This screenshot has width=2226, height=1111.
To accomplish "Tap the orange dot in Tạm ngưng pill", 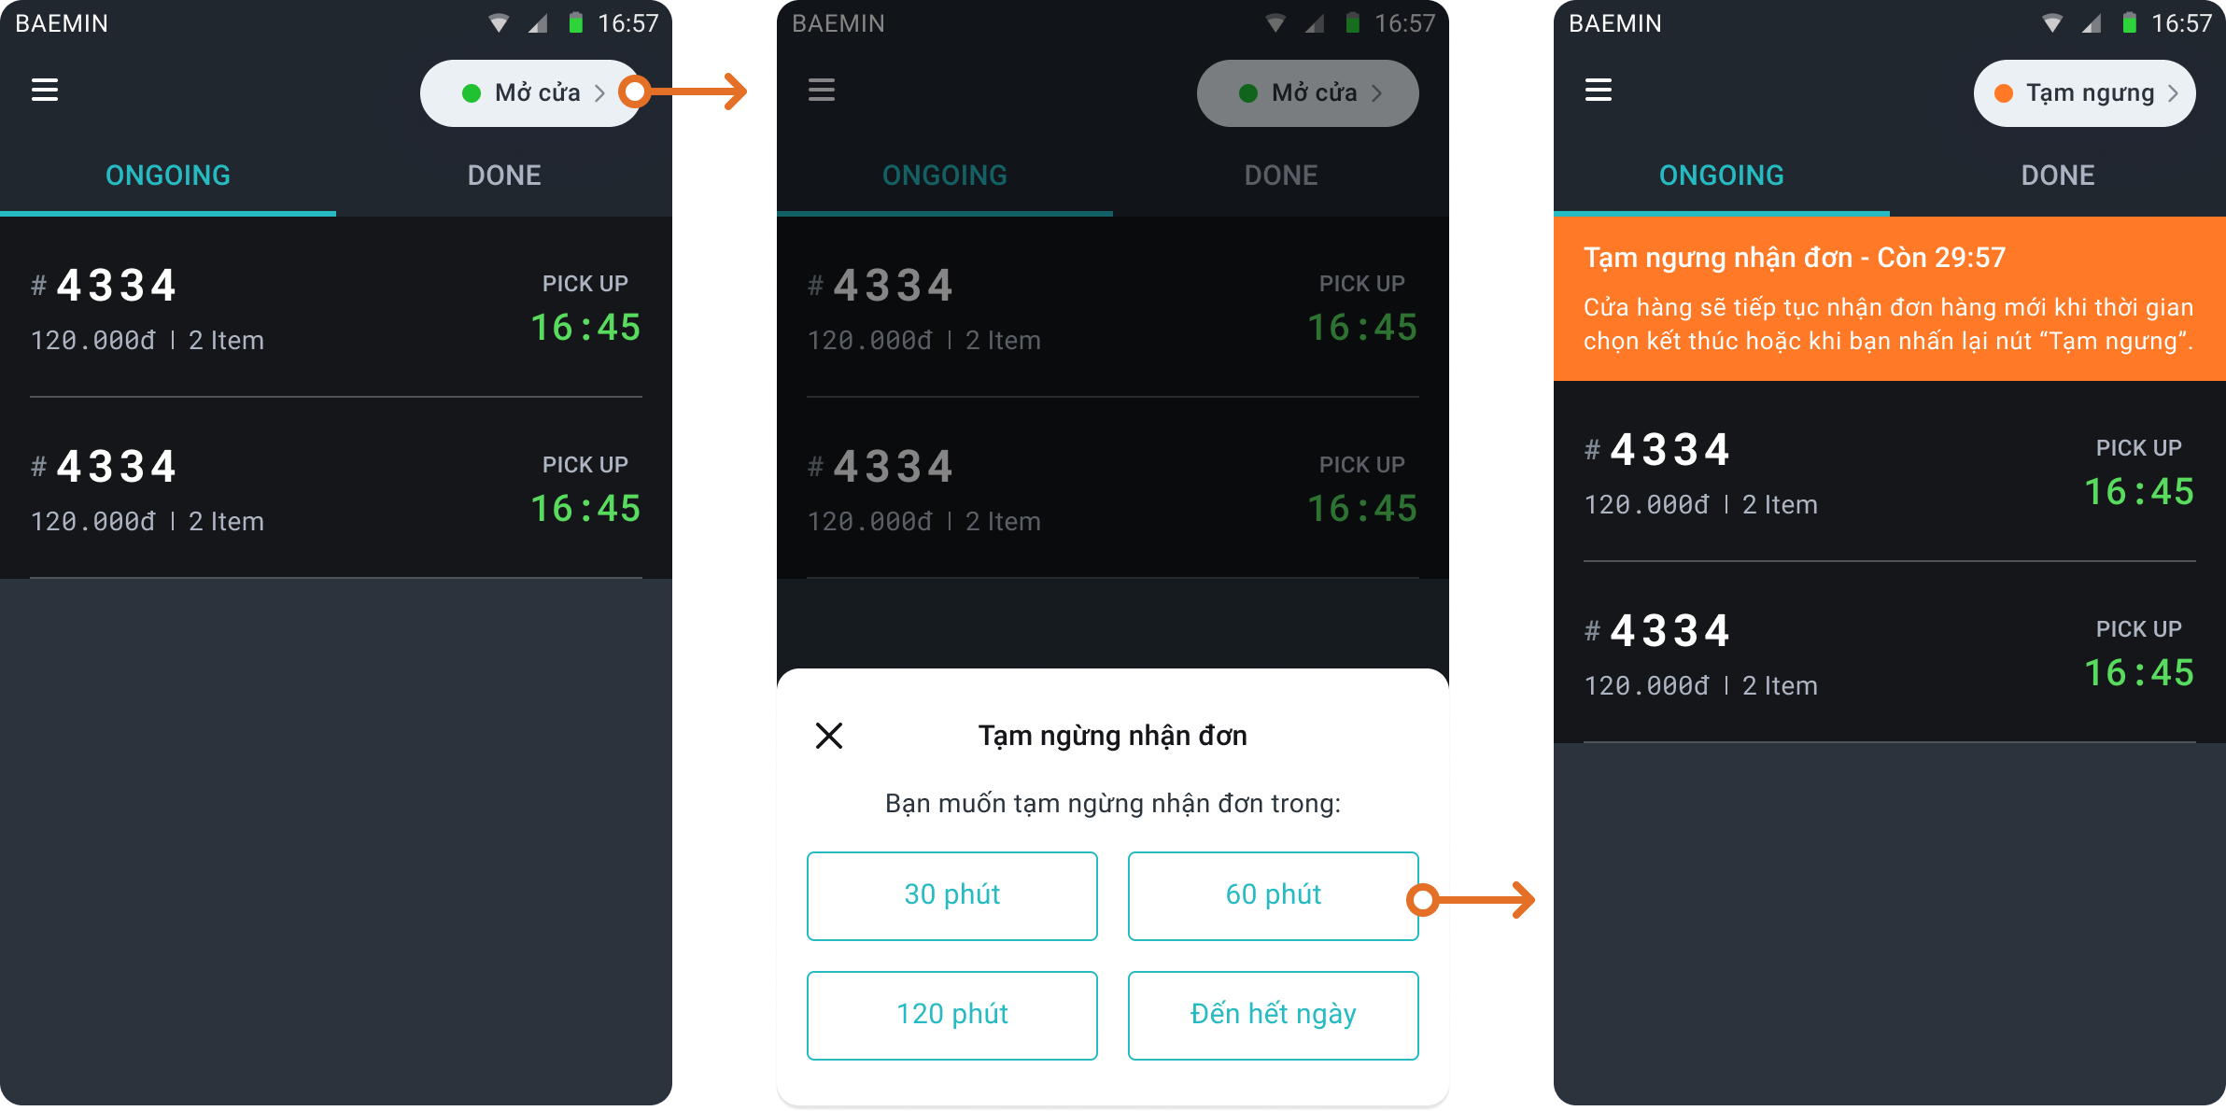I will pos(2003,93).
